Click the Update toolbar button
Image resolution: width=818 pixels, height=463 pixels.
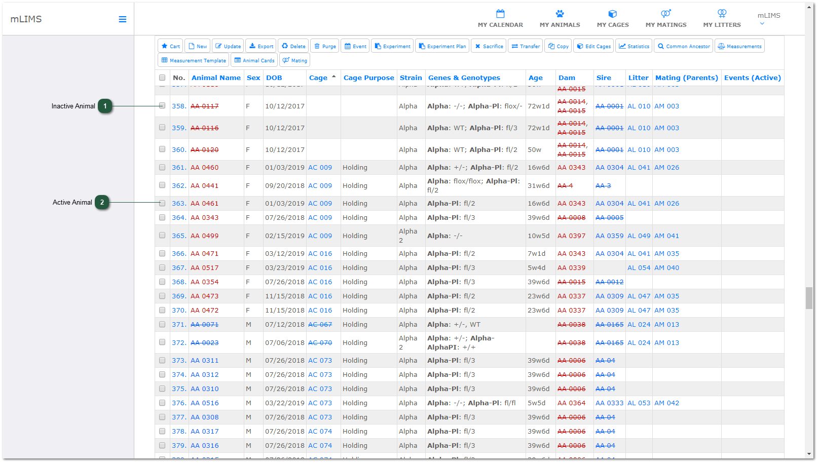pyautogui.click(x=228, y=46)
